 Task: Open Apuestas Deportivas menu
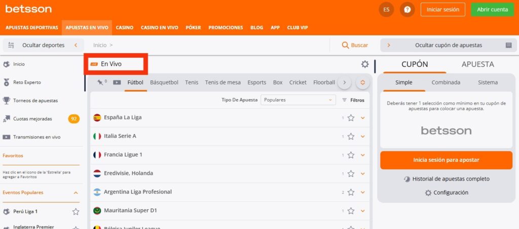click(32, 28)
